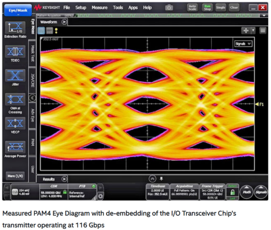Click the More (1/4) button
The image size is (271, 230).
tap(15, 175)
